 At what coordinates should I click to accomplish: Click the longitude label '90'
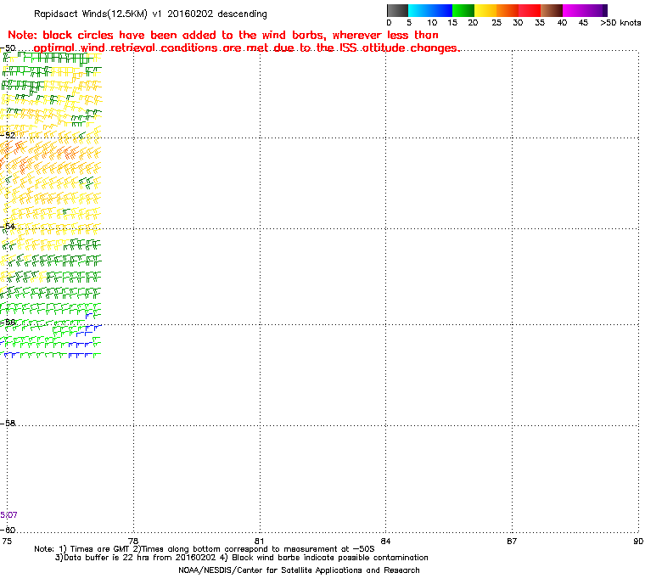coord(638,542)
